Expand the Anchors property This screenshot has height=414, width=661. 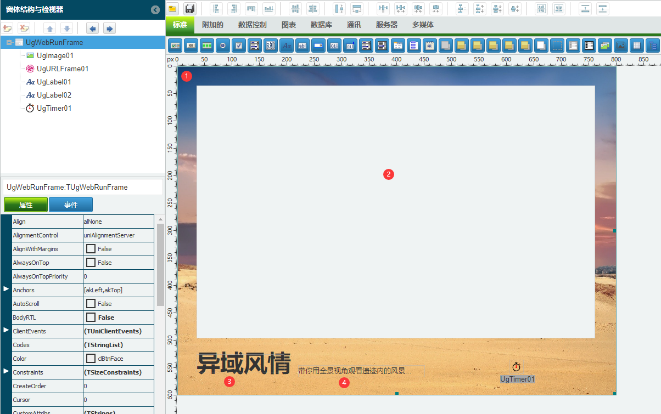pos(7,288)
